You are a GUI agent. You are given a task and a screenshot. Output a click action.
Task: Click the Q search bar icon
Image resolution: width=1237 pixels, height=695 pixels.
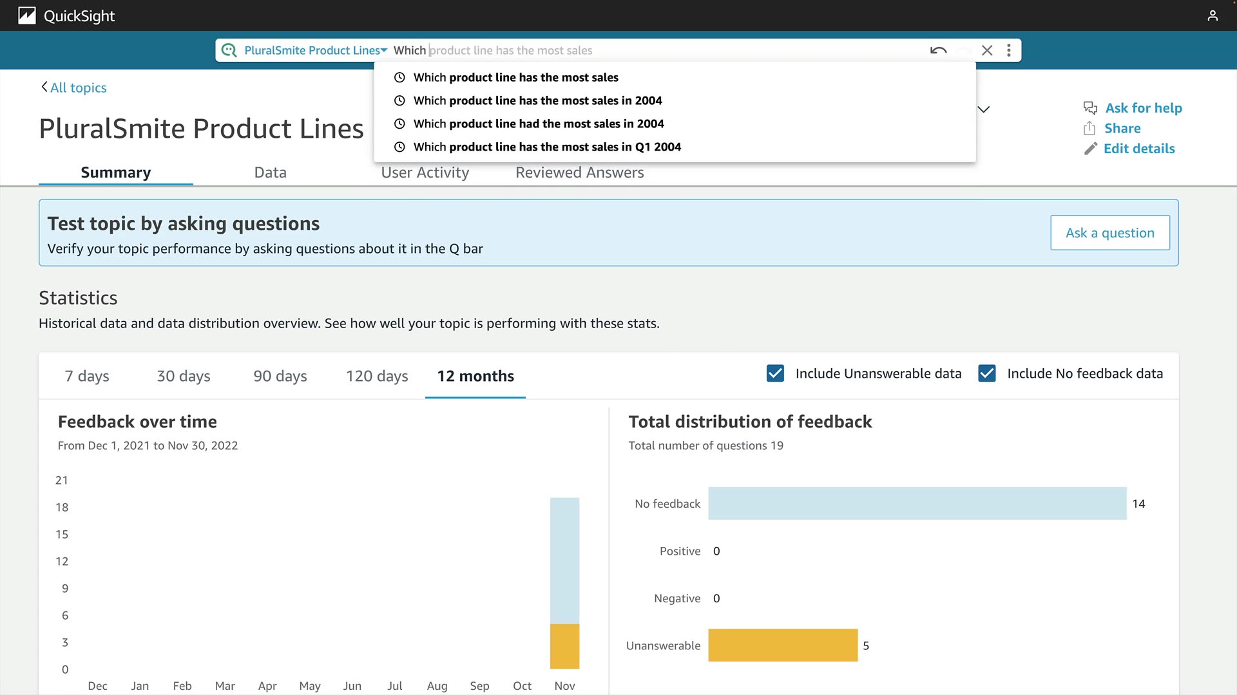point(229,50)
